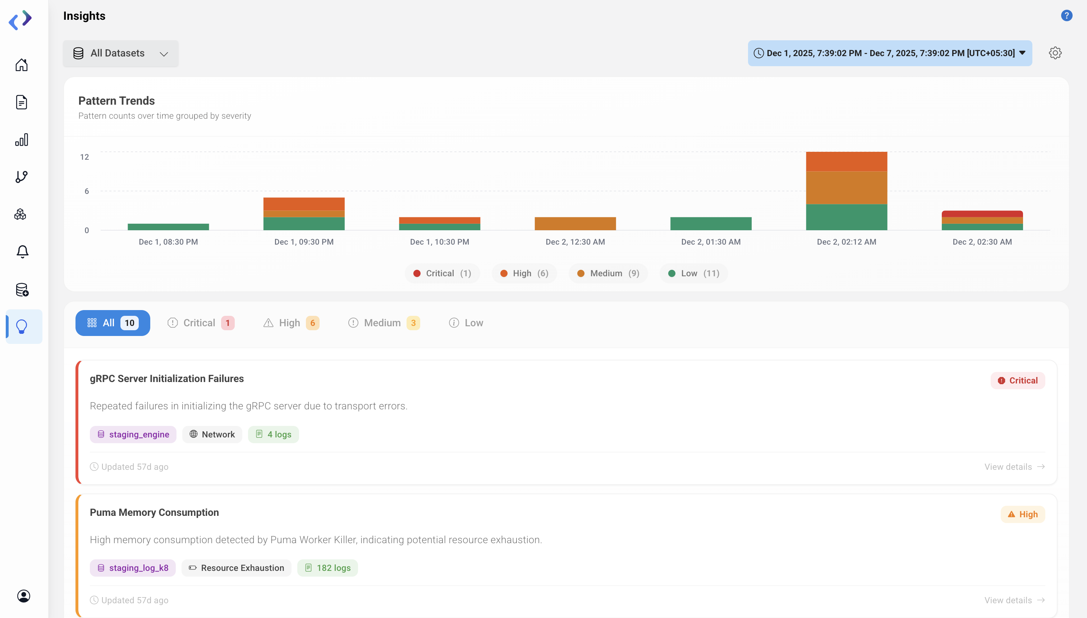Switch to the Medium severity tab
The width and height of the screenshot is (1087, 618).
(383, 323)
